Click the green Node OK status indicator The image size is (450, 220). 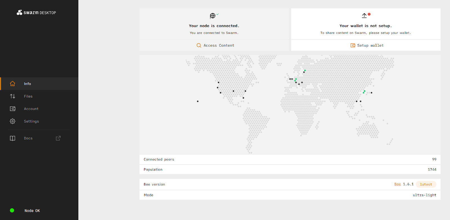tap(12, 210)
